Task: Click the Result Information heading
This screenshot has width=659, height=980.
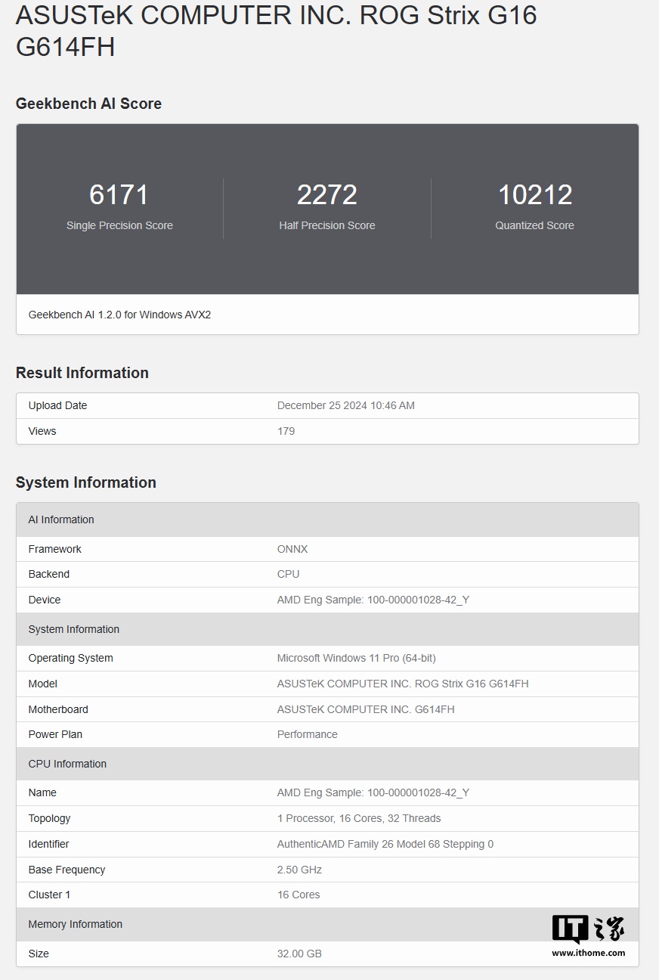Action: click(x=82, y=373)
